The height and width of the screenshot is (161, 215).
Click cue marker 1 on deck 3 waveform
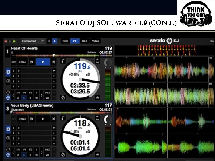tap(118, 109)
